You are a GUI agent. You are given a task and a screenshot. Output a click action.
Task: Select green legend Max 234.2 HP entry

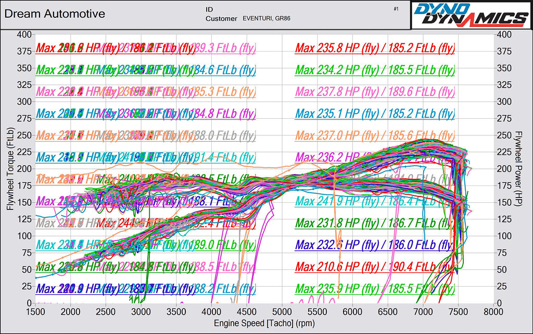pyautogui.click(x=375, y=70)
